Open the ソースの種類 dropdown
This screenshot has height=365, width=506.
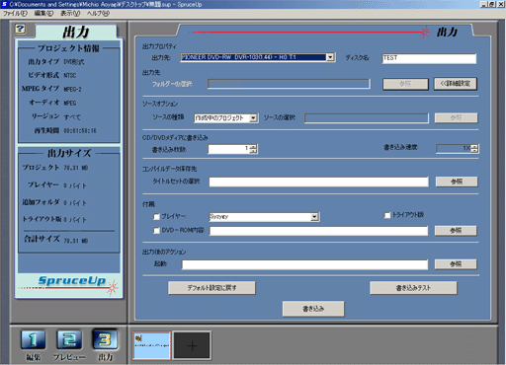tap(253, 118)
